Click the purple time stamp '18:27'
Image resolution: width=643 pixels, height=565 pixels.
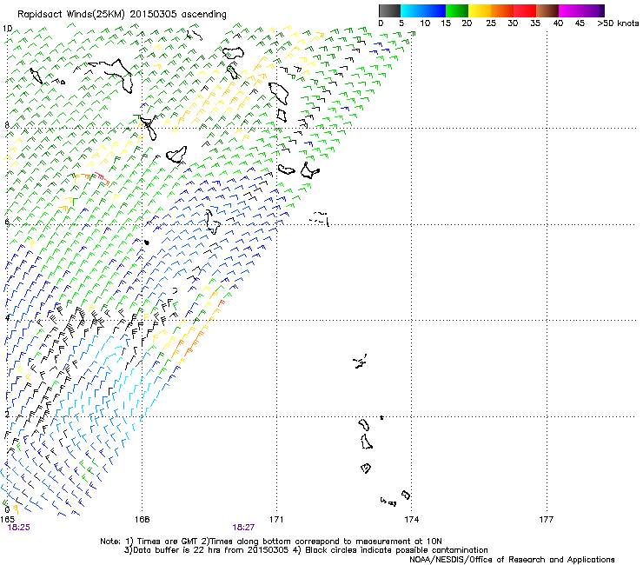coord(243,528)
